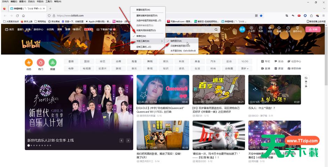328x167 pixels.
Task: Expand 书签工具栏(B) submenu
Action: (x=148, y=41)
